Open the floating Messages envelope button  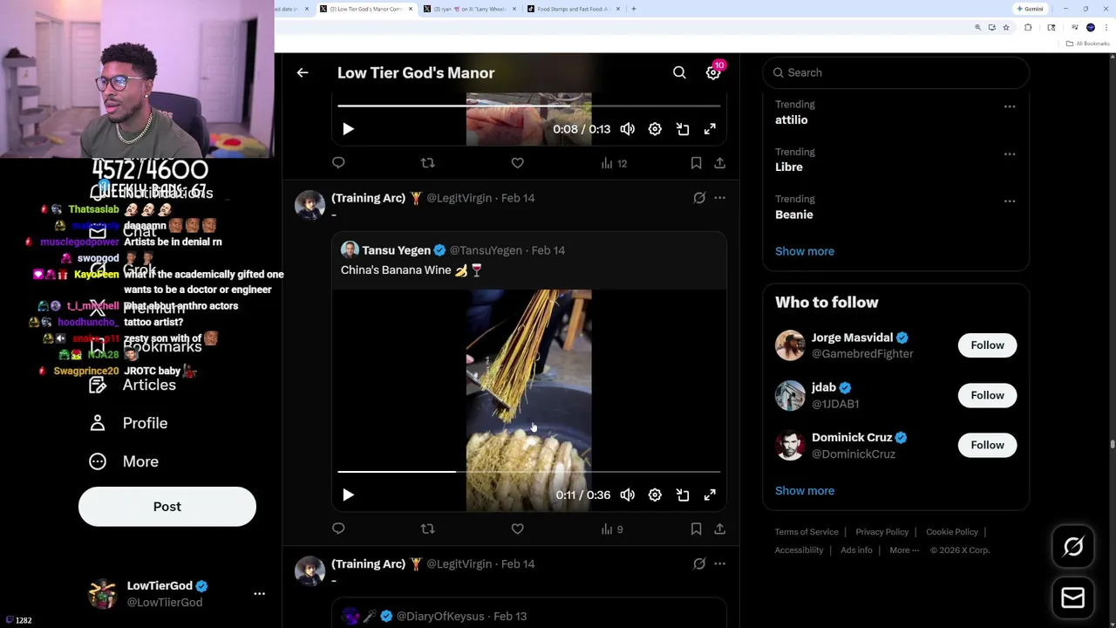[x=1073, y=598]
